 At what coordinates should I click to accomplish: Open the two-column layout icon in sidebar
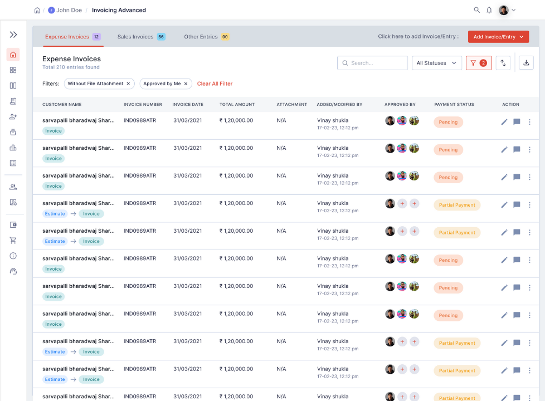[x=13, y=85]
